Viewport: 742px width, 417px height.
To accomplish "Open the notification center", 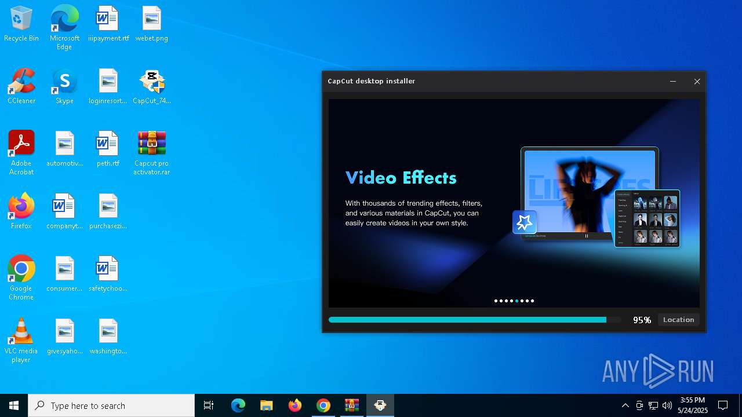I will click(723, 405).
